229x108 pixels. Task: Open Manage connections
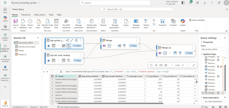point(78,24)
